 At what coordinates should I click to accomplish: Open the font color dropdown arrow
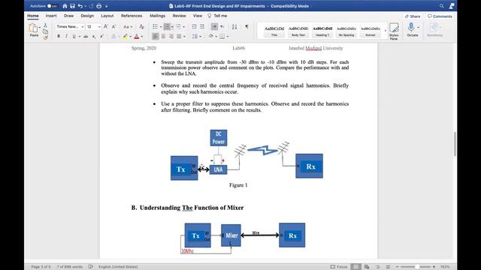point(142,37)
